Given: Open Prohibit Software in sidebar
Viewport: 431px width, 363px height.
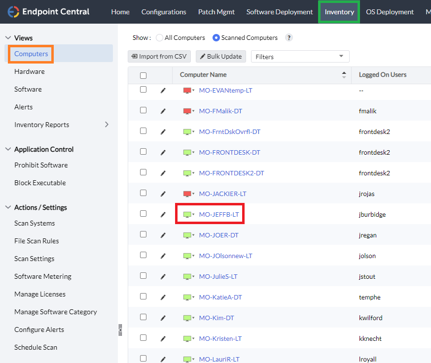Looking at the screenshot, I should [x=41, y=165].
